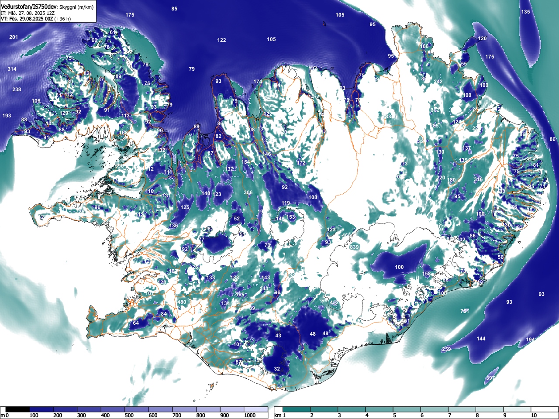Click the 500–600 m legend swatch

[x=137, y=409]
